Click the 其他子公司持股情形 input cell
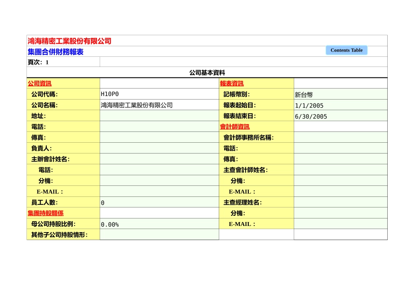Screen dimensions: 419x296 coord(159,234)
